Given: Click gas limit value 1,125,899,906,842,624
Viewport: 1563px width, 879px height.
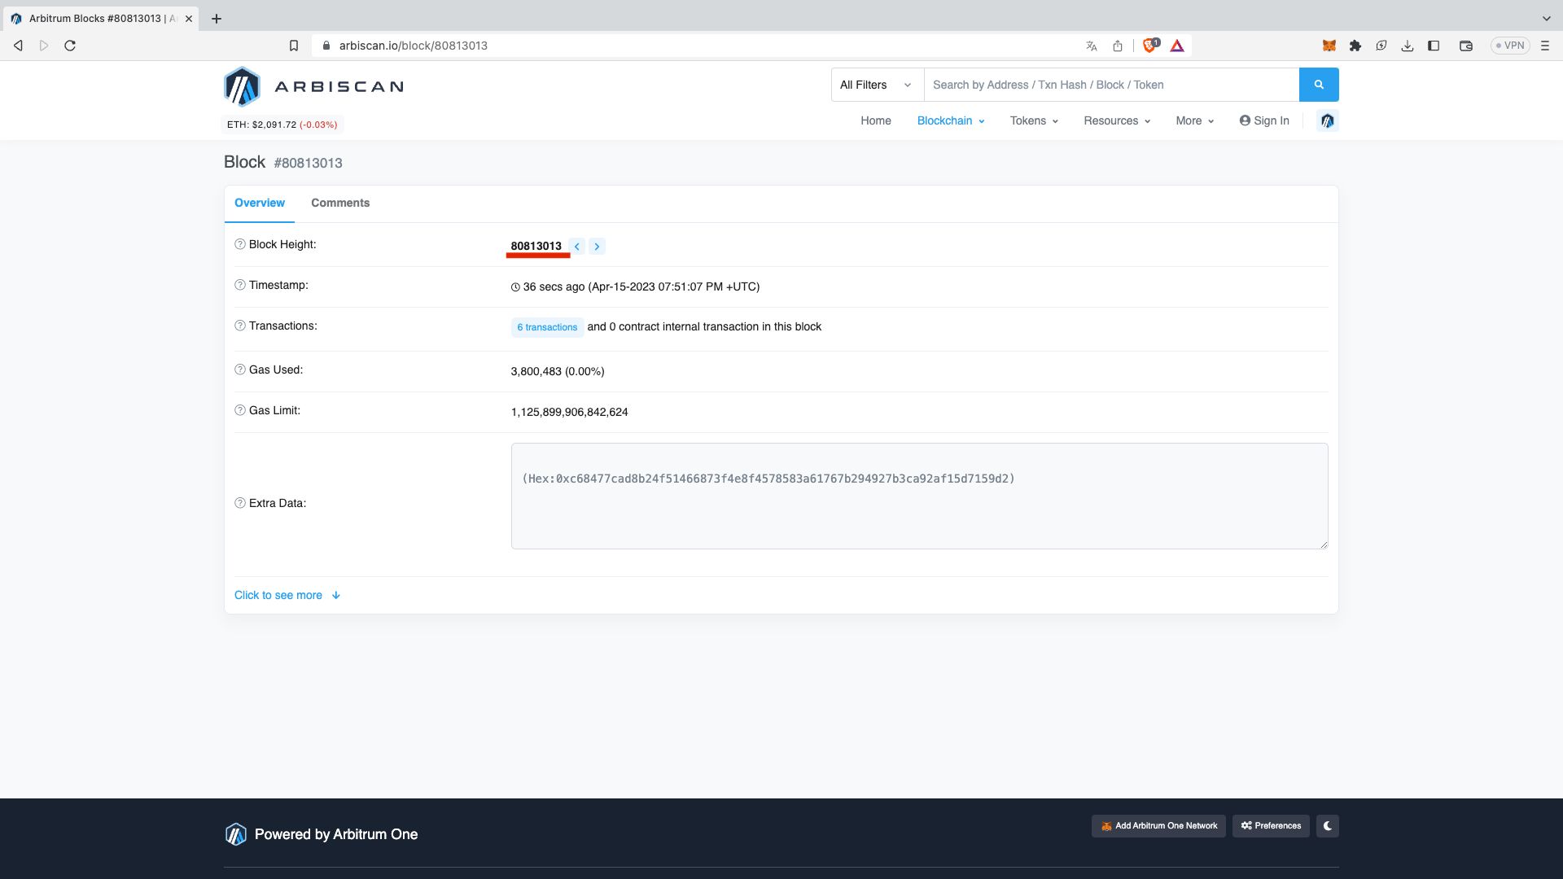Looking at the screenshot, I should pyautogui.click(x=570, y=412).
